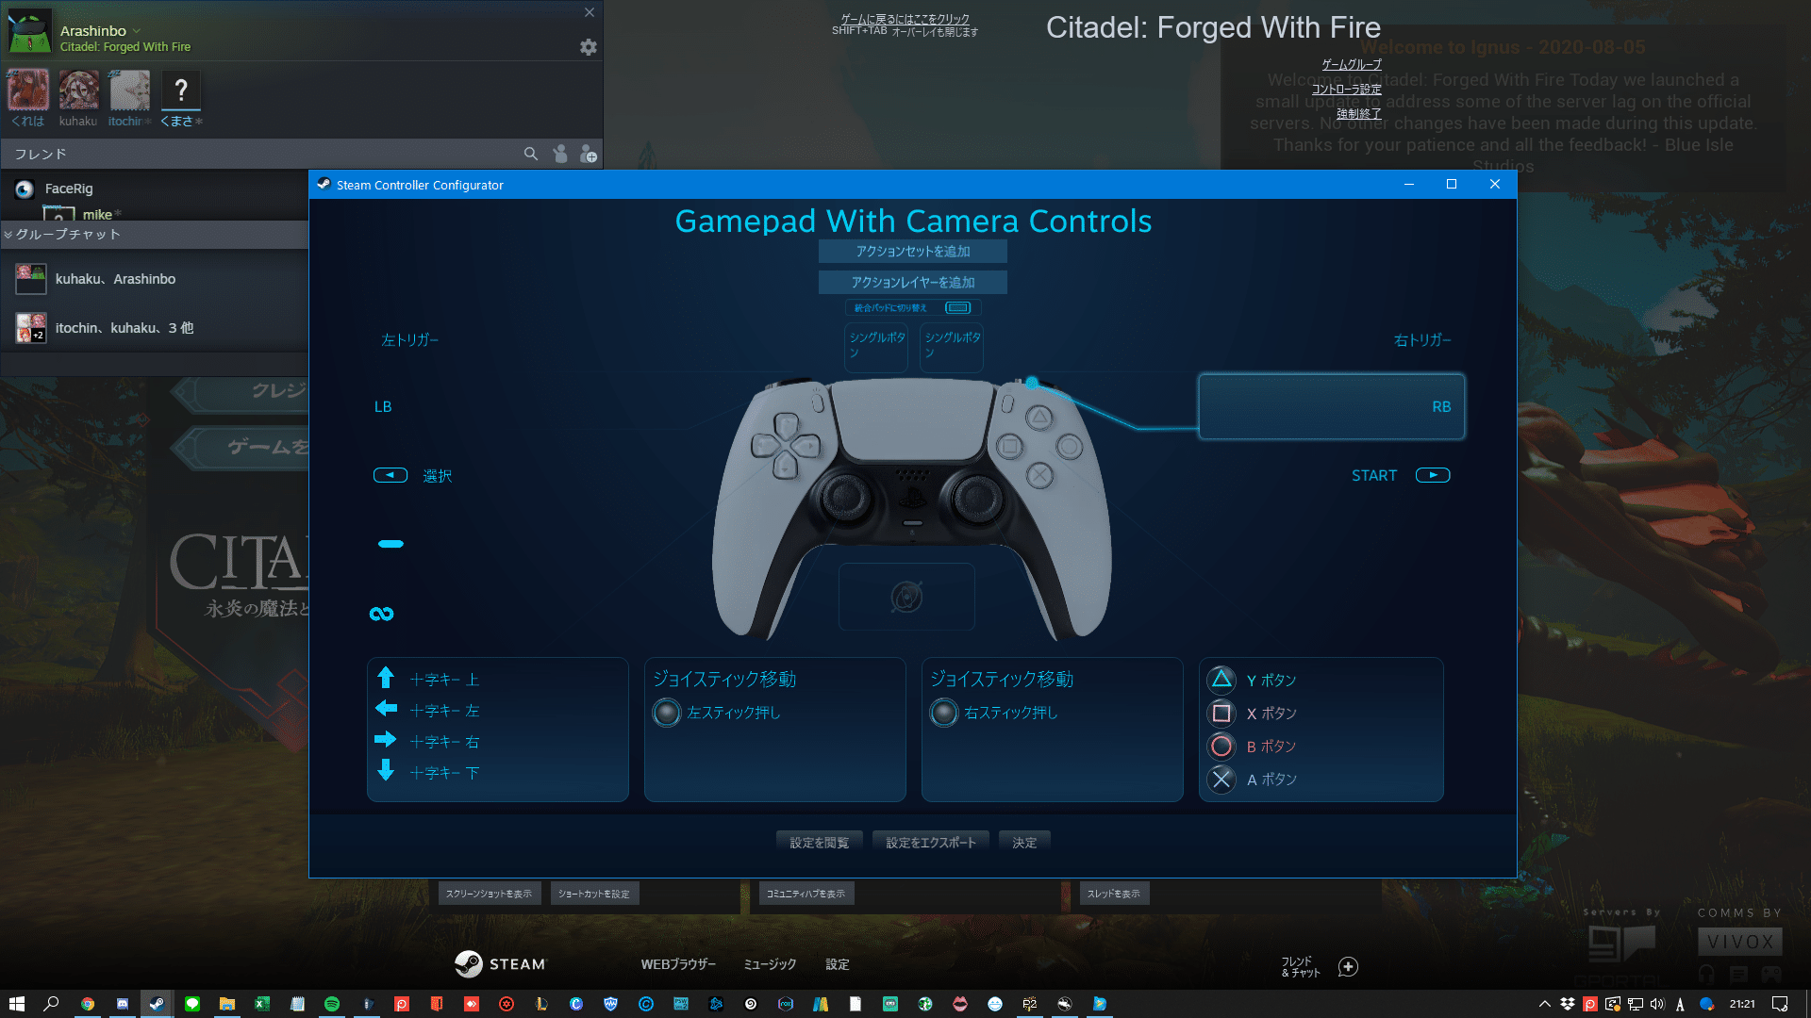This screenshot has width=1811, height=1018.
Task: Click the circle B button icon
Action: [1221, 746]
